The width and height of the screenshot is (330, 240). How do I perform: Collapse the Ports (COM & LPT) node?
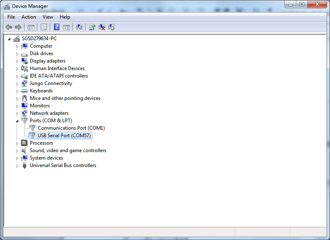point(17,121)
